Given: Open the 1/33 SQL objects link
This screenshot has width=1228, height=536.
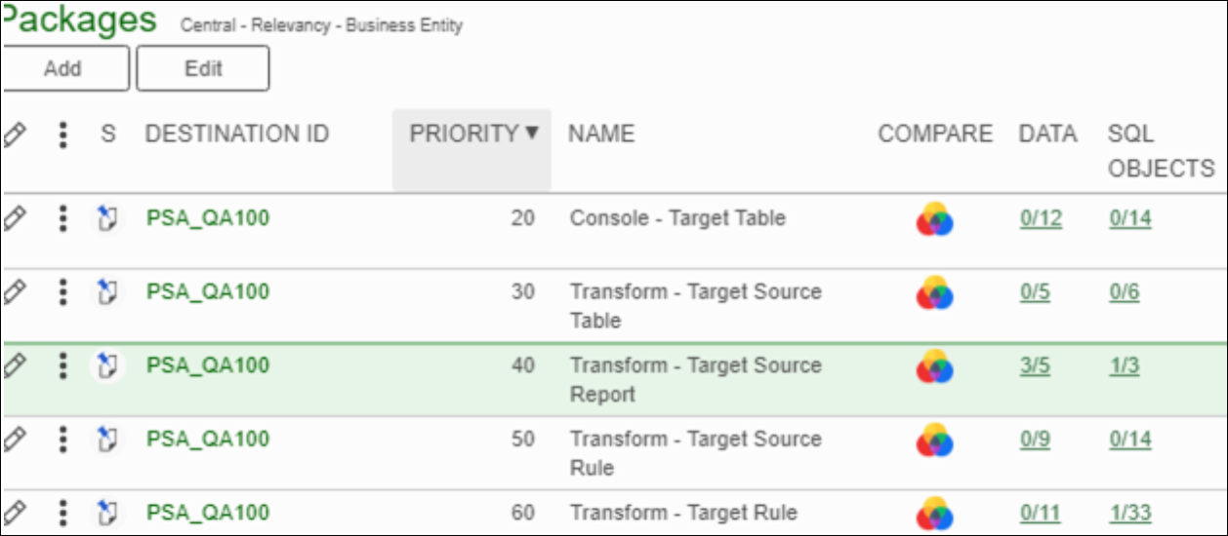Looking at the screenshot, I should 1130,514.
